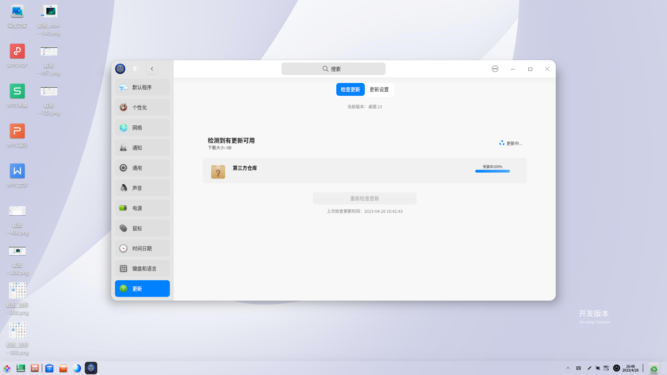The height and width of the screenshot is (375, 667).
Task: Open the 个性化 personalization settings
Action: (142, 107)
